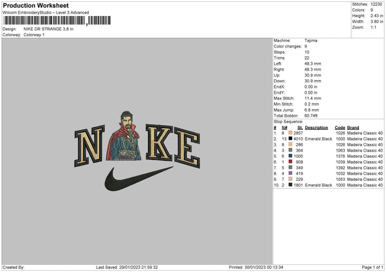Click the peach swatch for stitch count 2857
Screen dimensions: 386x272
click(291, 133)
